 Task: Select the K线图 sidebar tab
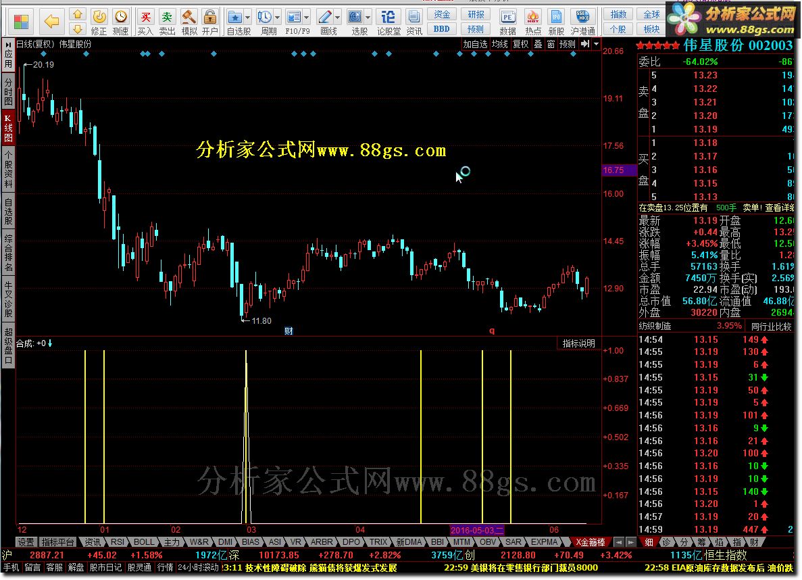(8, 128)
